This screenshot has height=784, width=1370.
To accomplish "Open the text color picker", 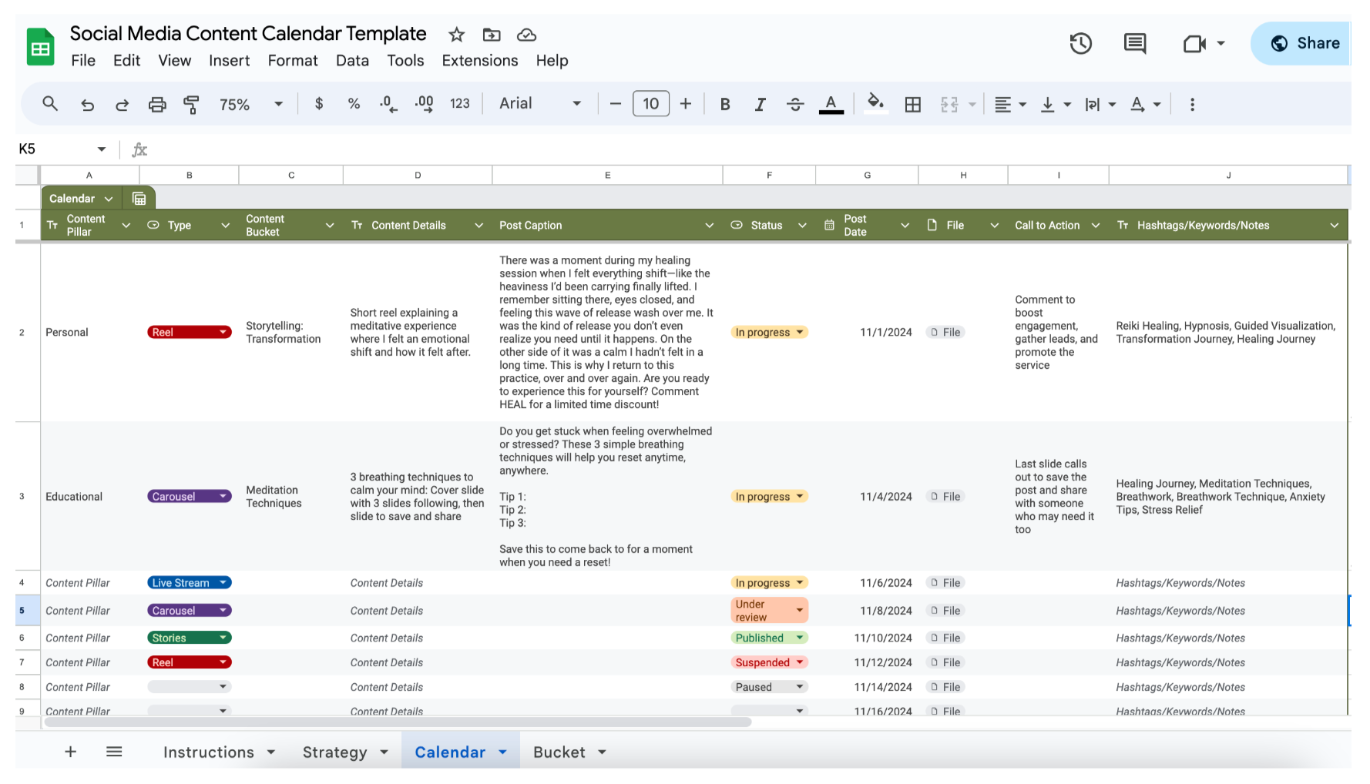I will pos(831,104).
